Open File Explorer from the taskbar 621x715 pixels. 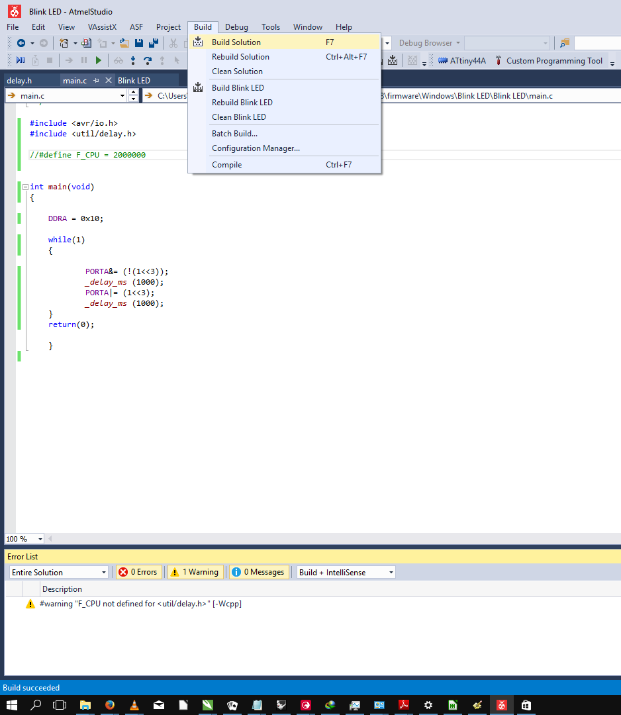[x=85, y=705]
